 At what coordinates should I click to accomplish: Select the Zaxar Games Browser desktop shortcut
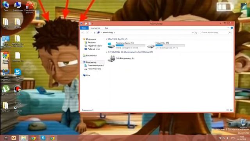(30, 7)
